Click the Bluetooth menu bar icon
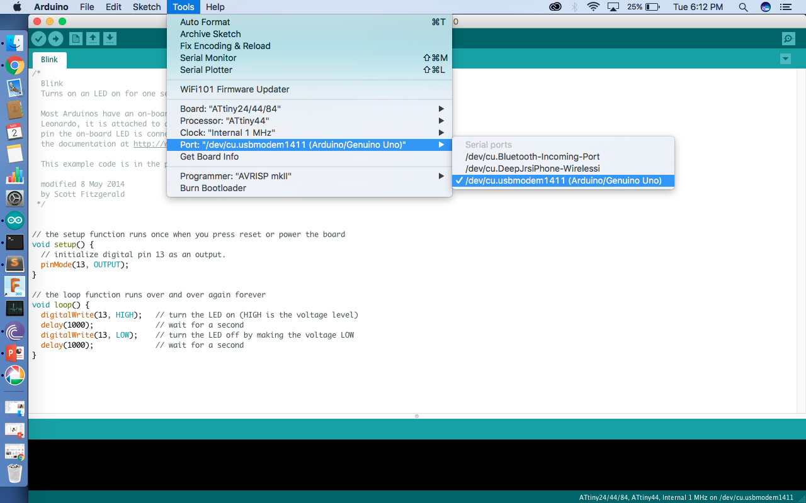This screenshot has height=503, width=806. [x=574, y=7]
